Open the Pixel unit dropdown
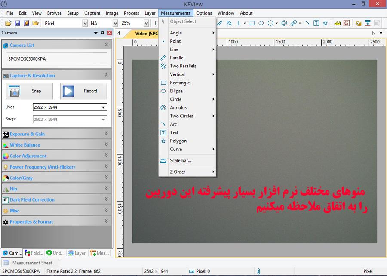Image resolution: width=387 pixels, height=276 pixels. click(x=85, y=23)
